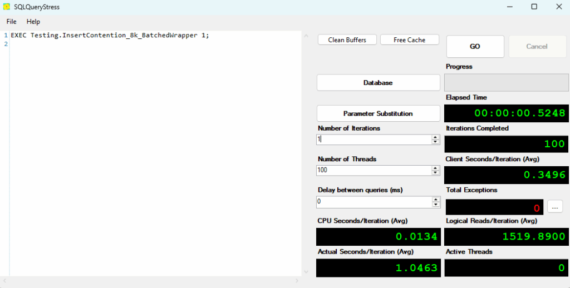The height and width of the screenshot is (288, 570).
Task: Click the SQLQueryStress app icon in title bar
Action: tap(6, 7)
